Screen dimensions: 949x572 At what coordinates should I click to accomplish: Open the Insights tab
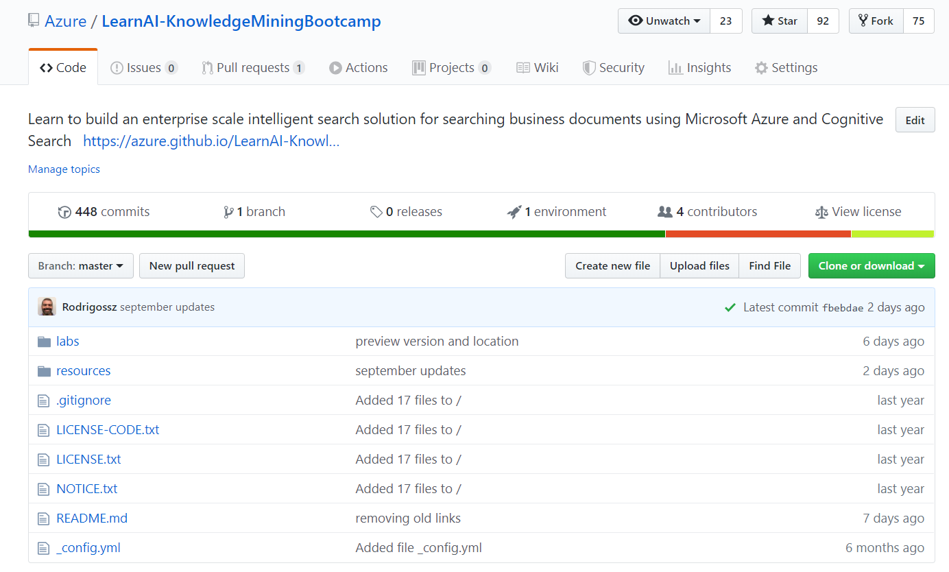pyautogui.click(x=699, y=68)
